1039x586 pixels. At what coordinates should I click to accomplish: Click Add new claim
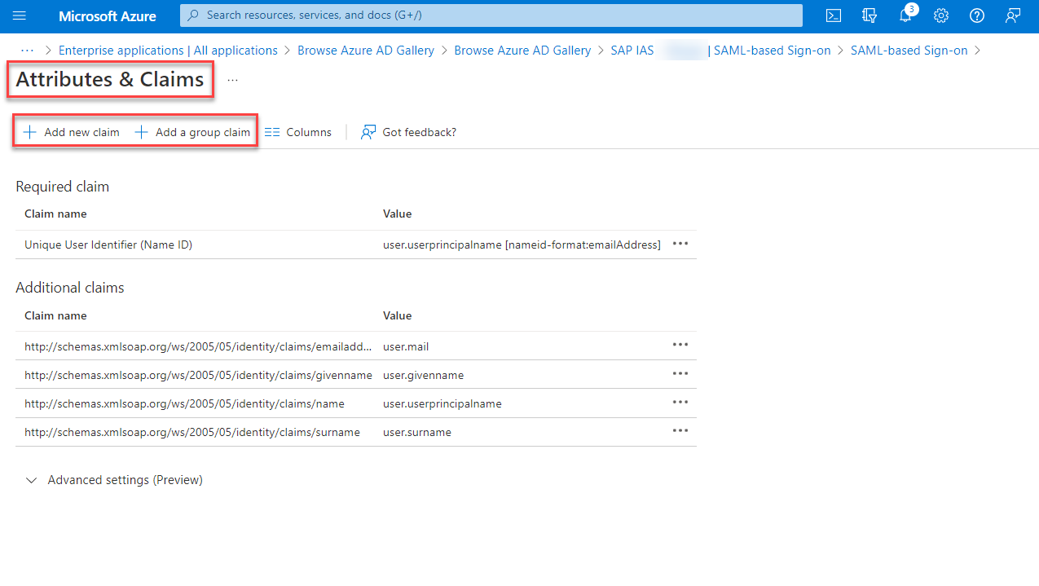72,132
